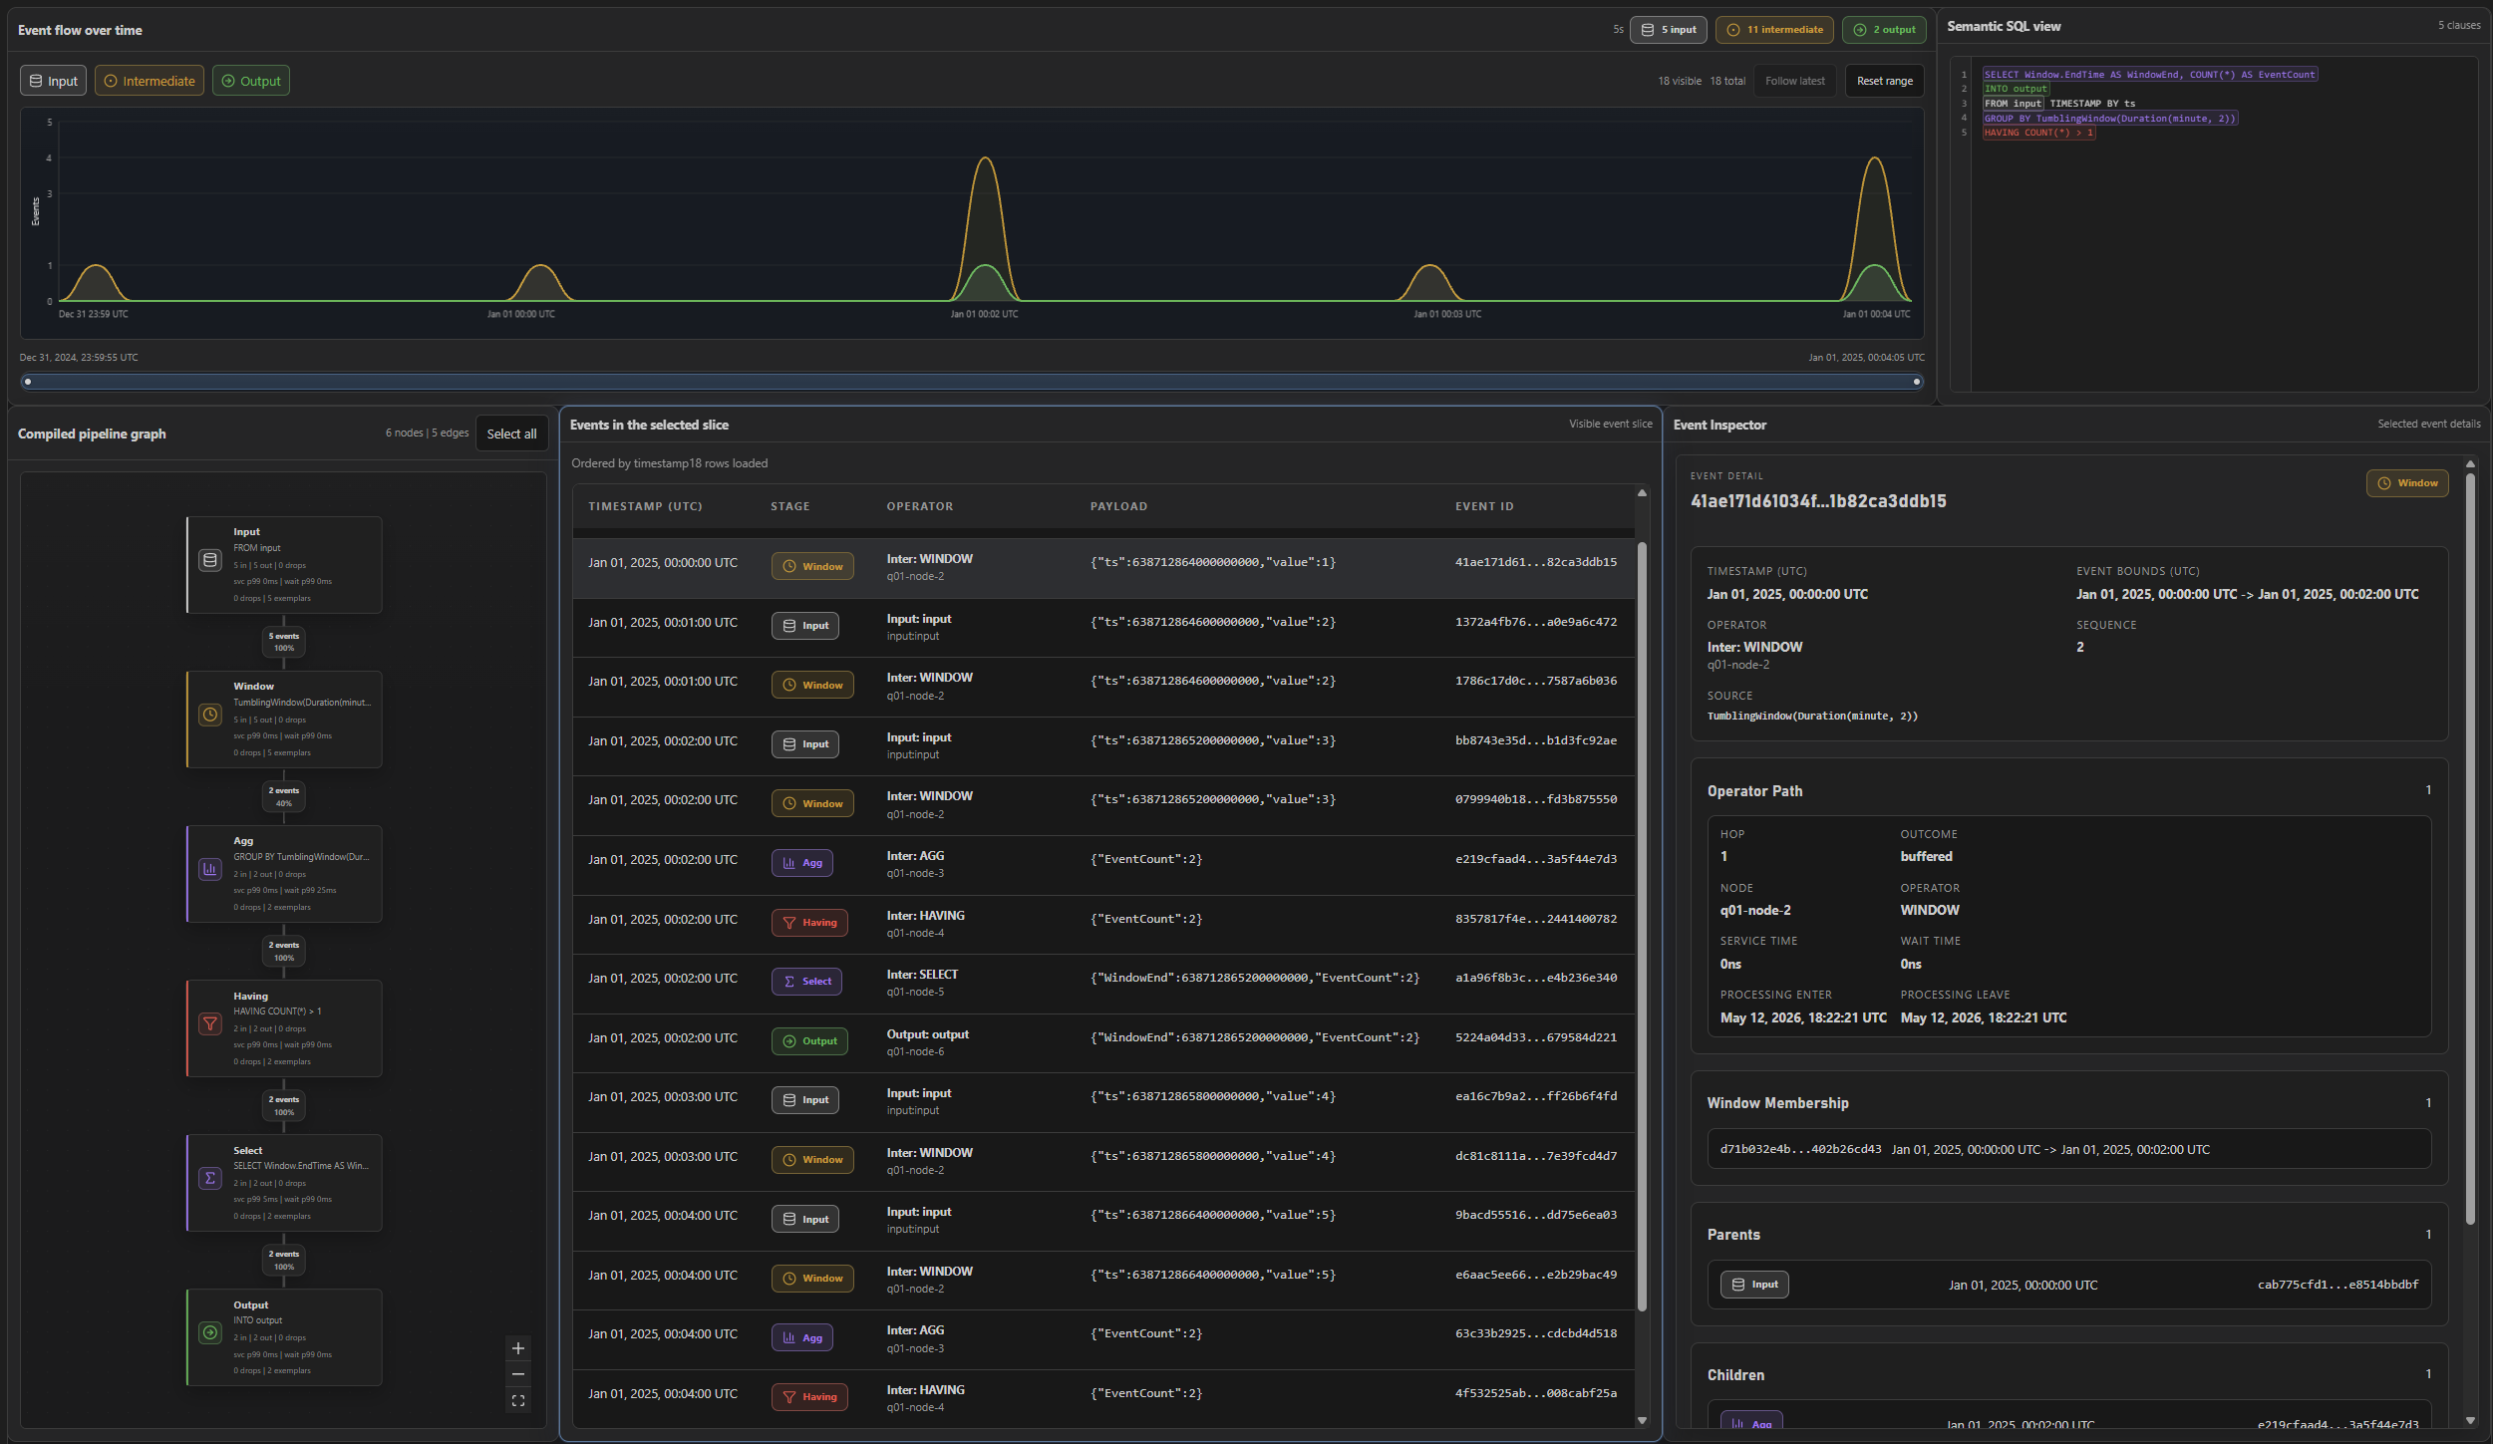Zoom out the pipeline graph
This screenshot has height=1444, width=2493.
[x=518, y=1374]
